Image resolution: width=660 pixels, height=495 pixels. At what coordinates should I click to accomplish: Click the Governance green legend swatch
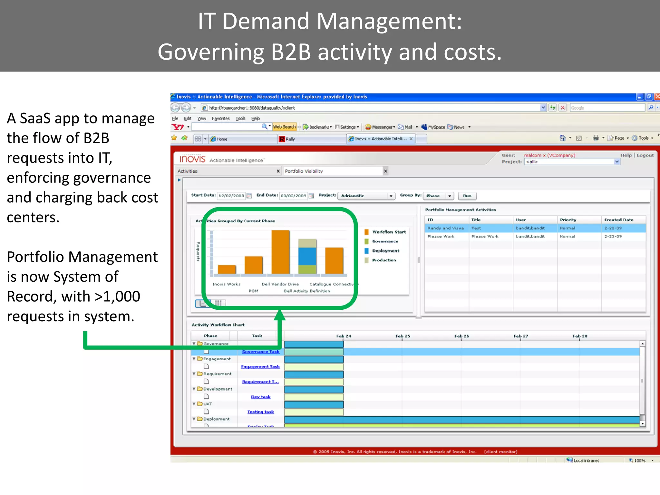tap(366, 241)
